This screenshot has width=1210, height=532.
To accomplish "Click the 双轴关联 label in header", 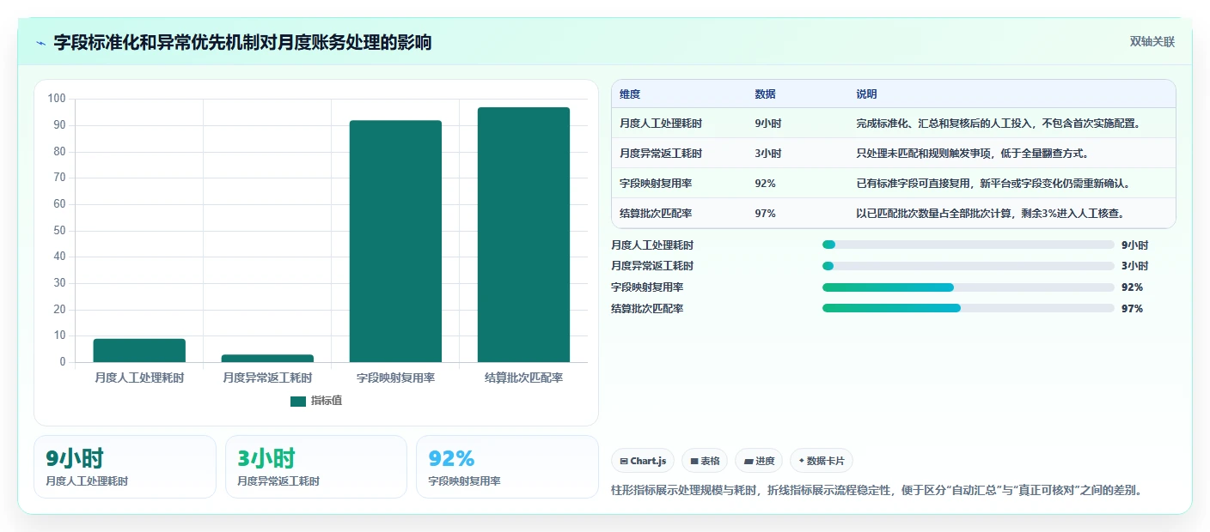I will point(1152,41).
